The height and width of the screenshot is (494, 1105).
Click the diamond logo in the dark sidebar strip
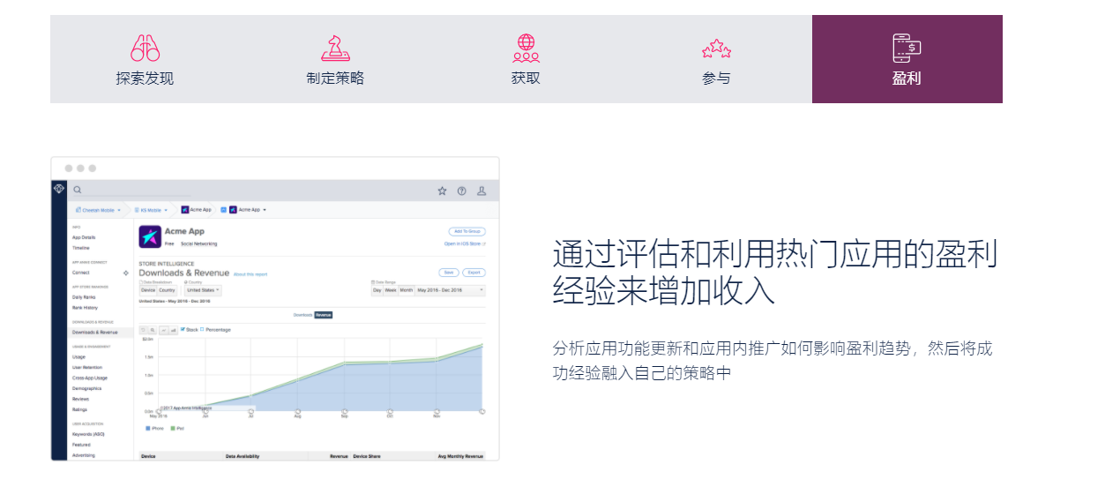(59, 189)
